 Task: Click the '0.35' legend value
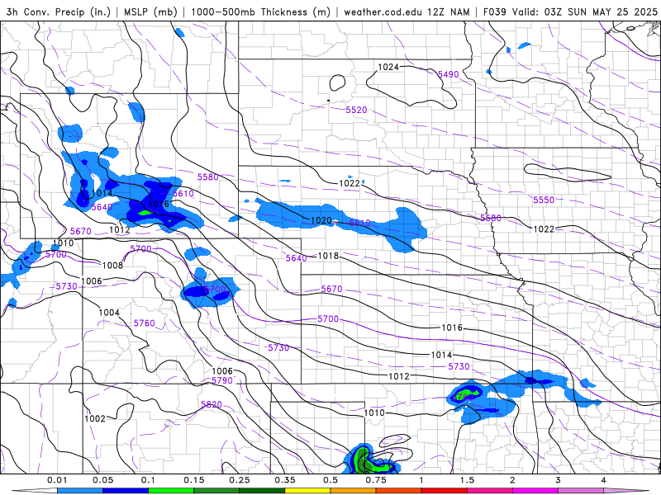[x=285, y=480]
